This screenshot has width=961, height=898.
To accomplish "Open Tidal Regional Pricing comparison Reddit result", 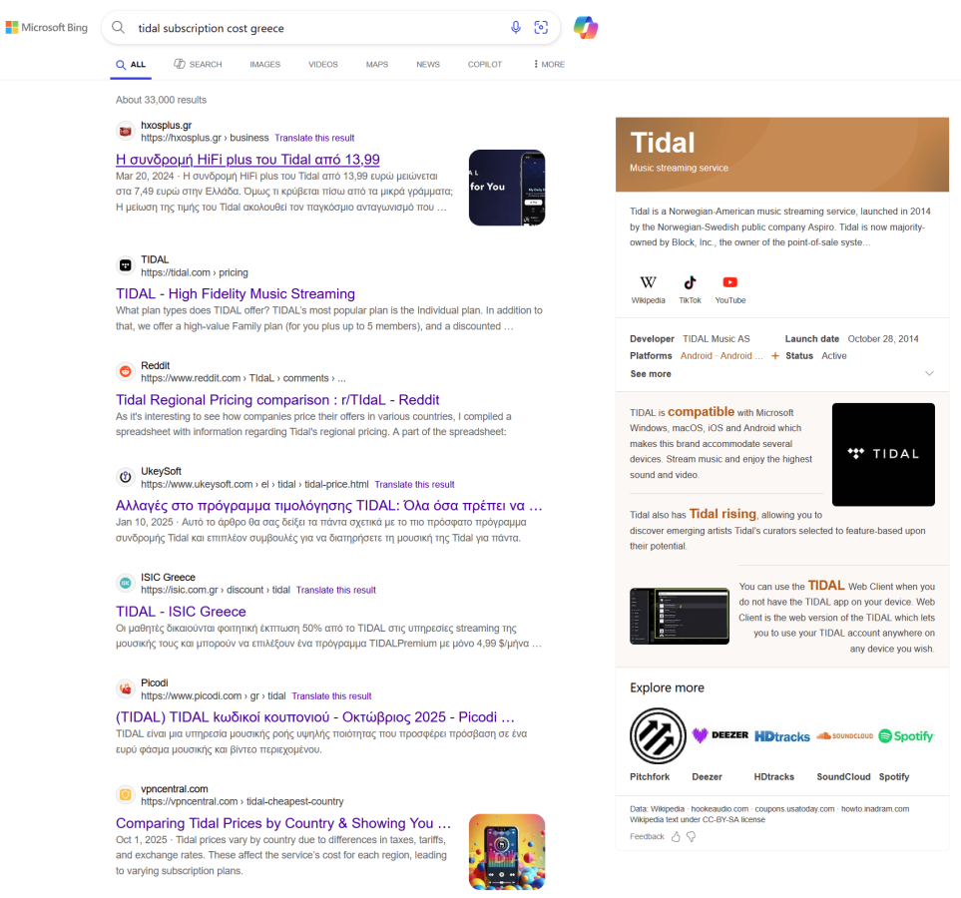I will coord(277,400).
